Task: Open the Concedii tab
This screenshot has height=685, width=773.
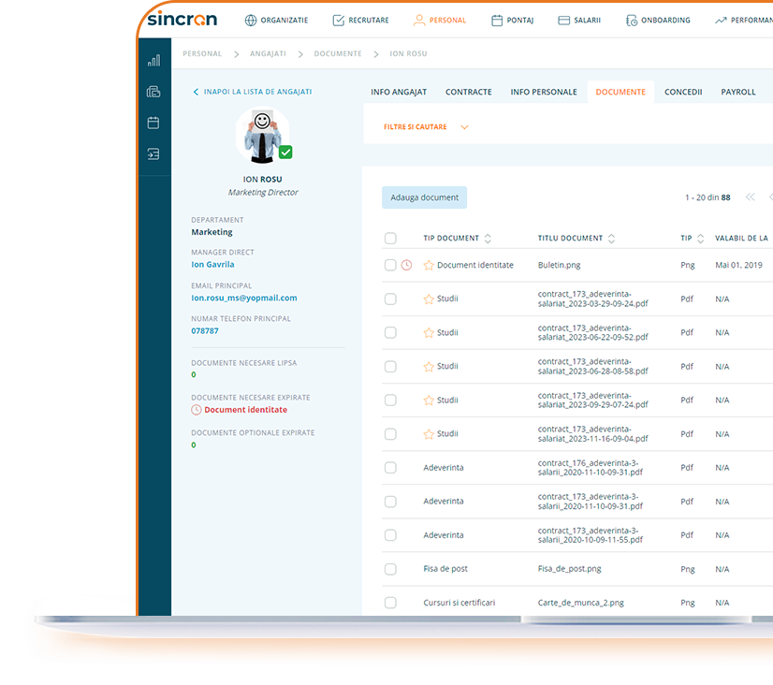Action: click(x=682, y=92)
